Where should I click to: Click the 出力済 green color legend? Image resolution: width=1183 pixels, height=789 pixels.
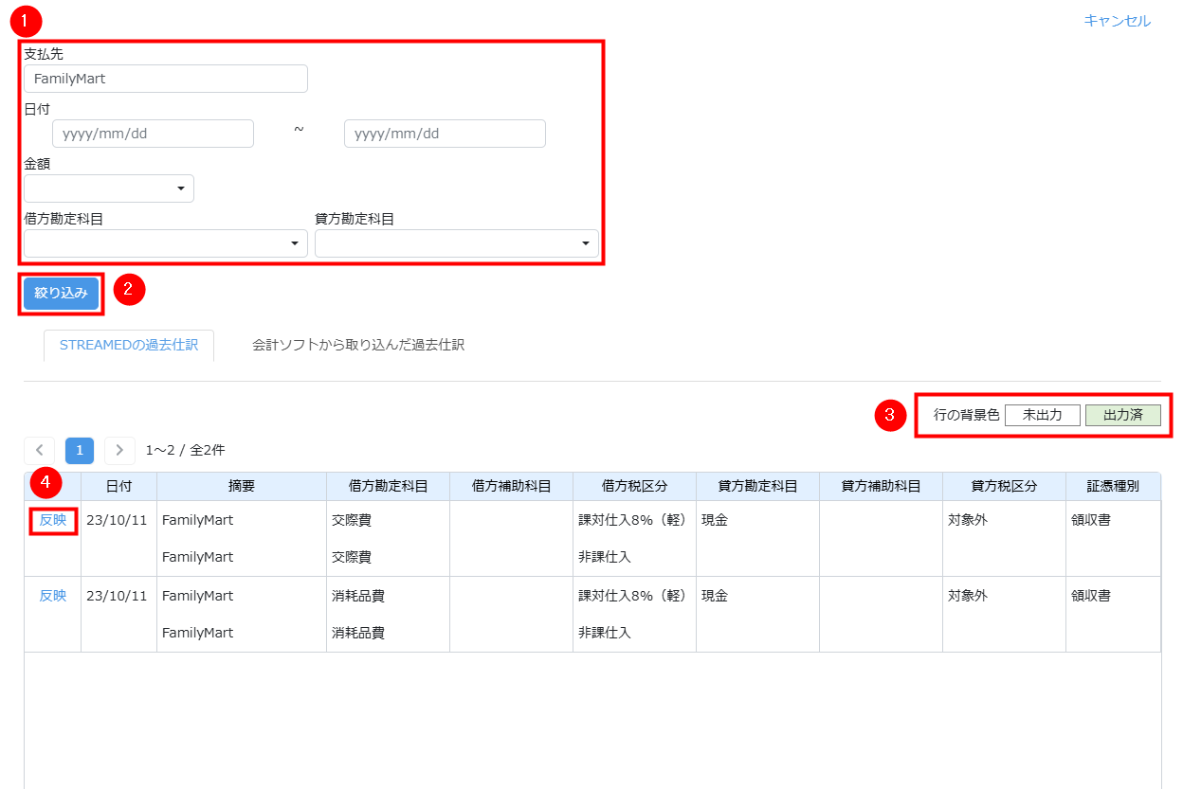point(1122,415)
